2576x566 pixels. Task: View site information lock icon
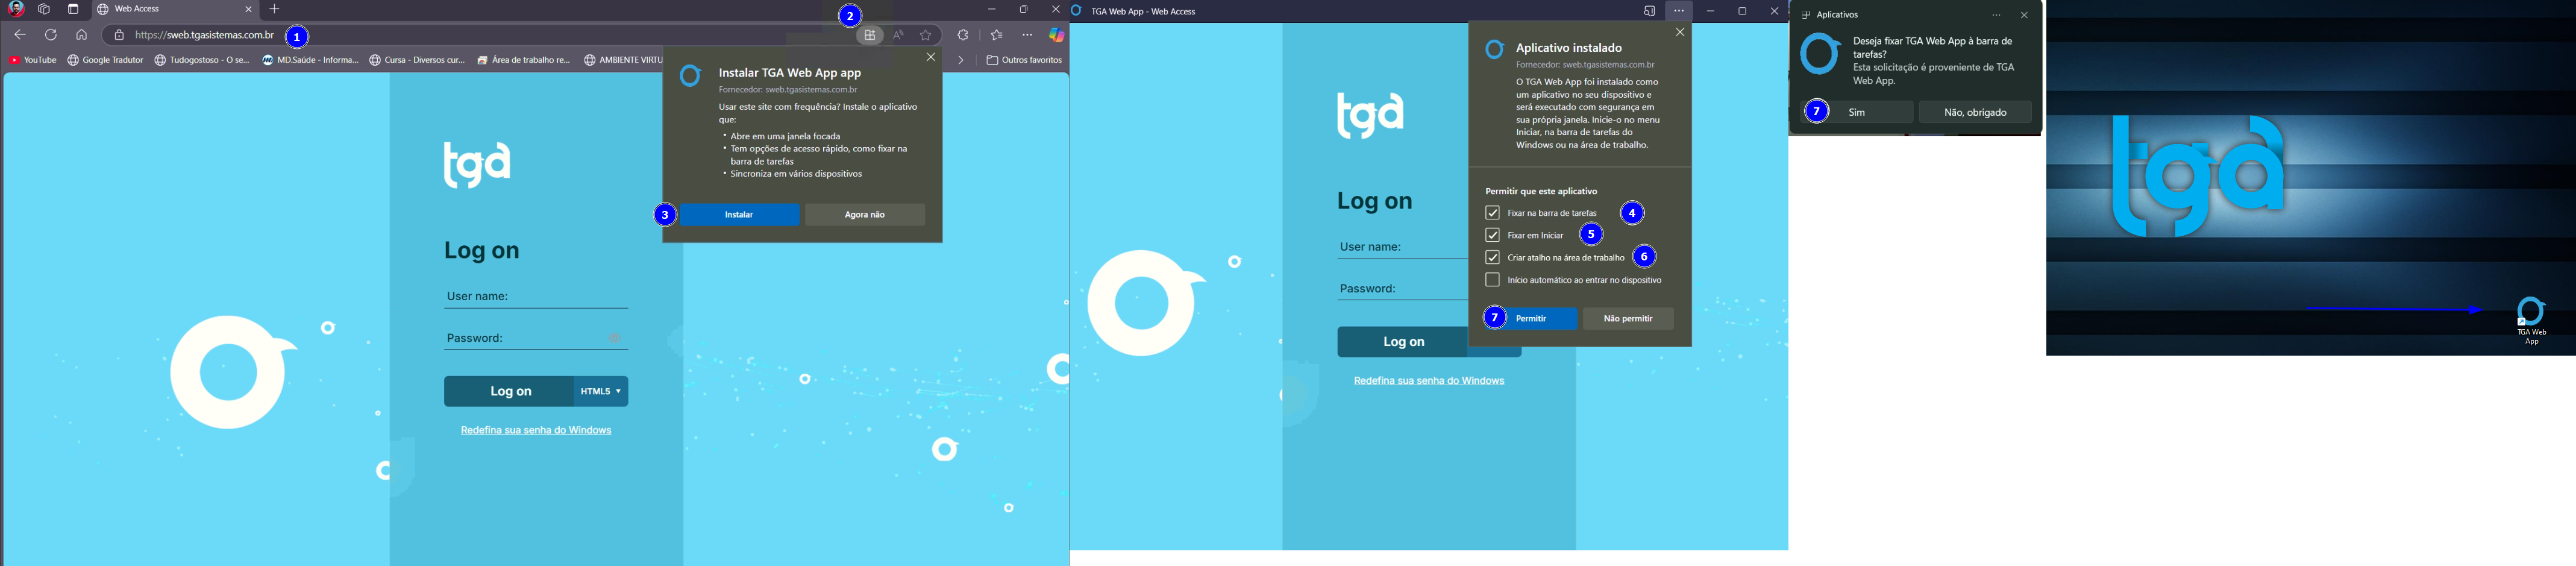point(119,36)
